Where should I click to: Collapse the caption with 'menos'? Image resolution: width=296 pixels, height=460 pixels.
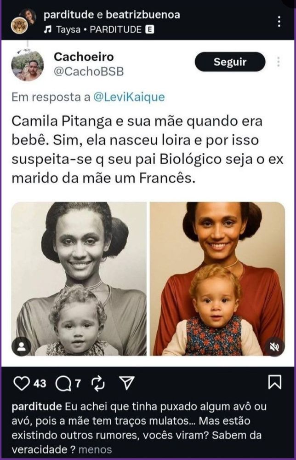point(95,450)
